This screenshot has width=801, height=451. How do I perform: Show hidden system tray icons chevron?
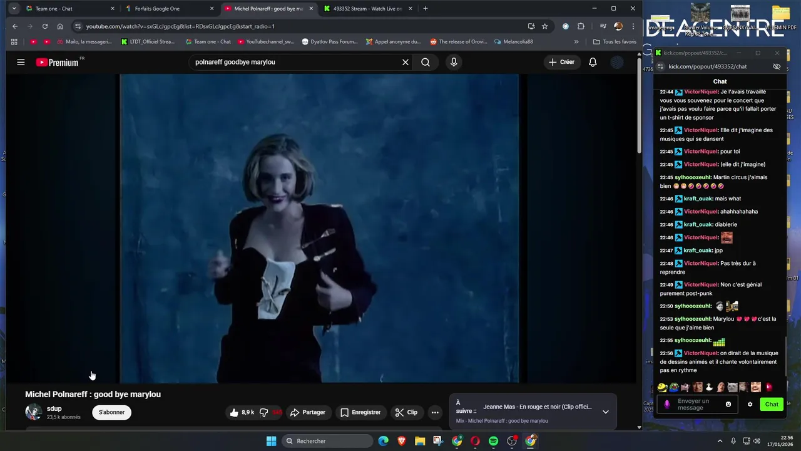coord(720,441)
